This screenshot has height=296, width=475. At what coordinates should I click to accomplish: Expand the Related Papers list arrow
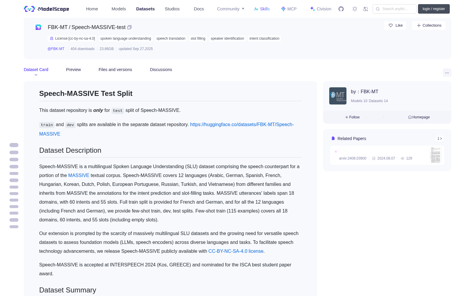tap(440, 139)
